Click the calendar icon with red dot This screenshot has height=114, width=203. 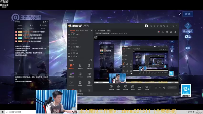158,32
